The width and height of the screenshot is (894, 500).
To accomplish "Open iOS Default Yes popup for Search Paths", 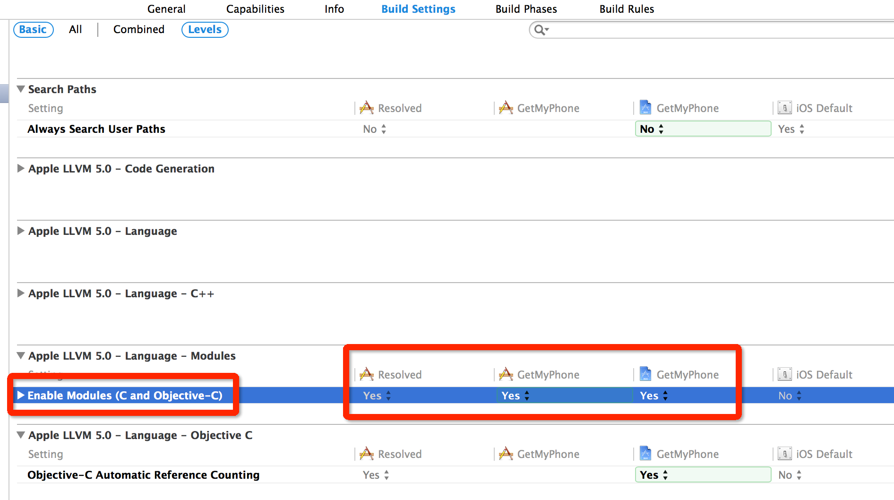I will click(791, 129).
